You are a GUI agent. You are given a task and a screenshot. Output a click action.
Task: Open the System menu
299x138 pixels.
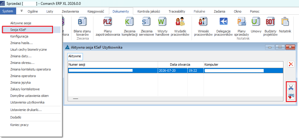tap(8, 11)
